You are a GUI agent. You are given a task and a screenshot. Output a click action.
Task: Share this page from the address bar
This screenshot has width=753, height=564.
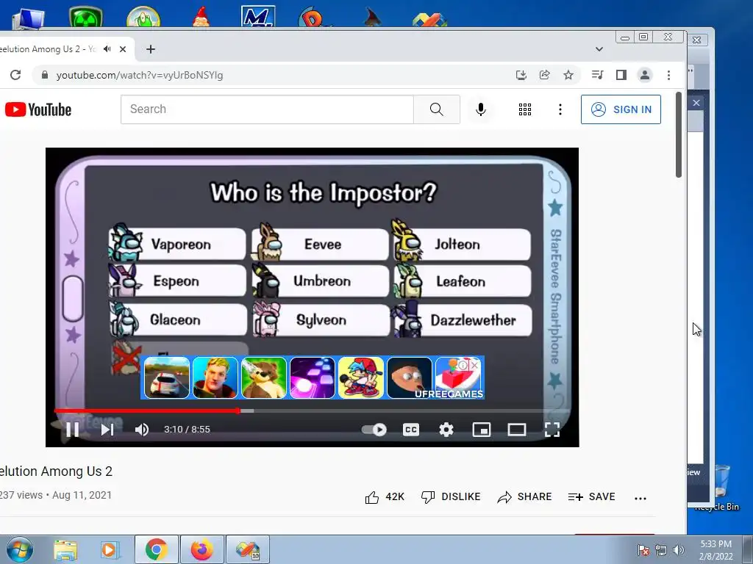point(545,75)
